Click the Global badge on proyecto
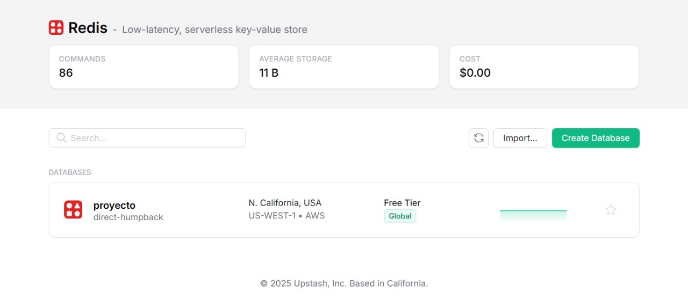This screenshot has width=688, height=307. (x=400, y=216)
